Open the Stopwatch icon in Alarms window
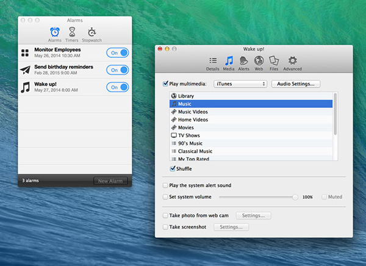Viewport: 366px width, 266px height. (91, 32)
